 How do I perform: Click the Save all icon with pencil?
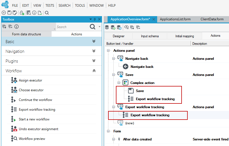pos(15,13)
